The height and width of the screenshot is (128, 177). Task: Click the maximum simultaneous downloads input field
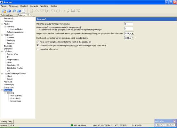129,24
